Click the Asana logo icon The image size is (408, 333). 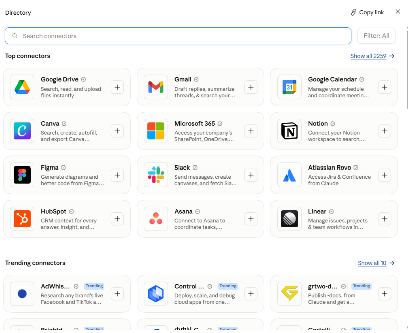click(156, 219)
